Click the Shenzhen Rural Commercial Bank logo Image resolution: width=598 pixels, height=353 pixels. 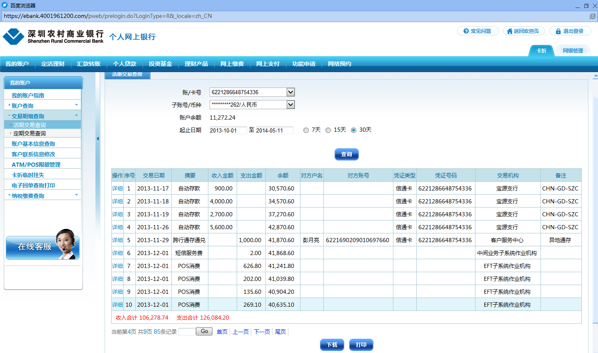(53, 37)
